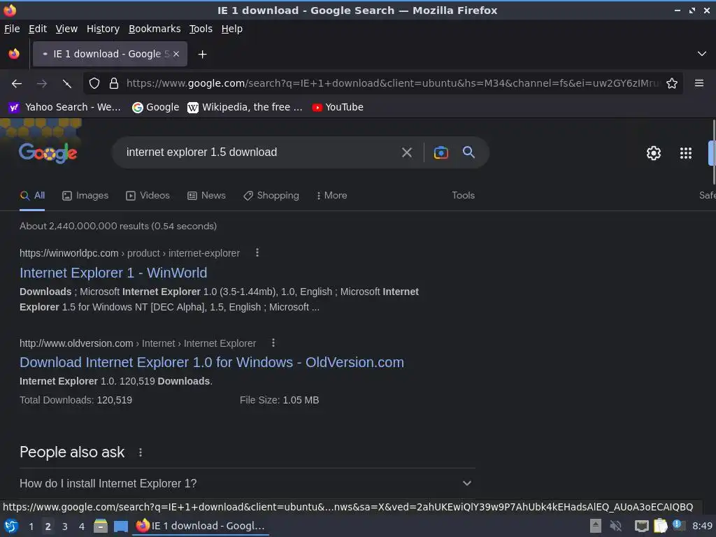Screen dimensions: 716x537
Task: Click the page vertical scrollbar
Action: pos(714,151)
